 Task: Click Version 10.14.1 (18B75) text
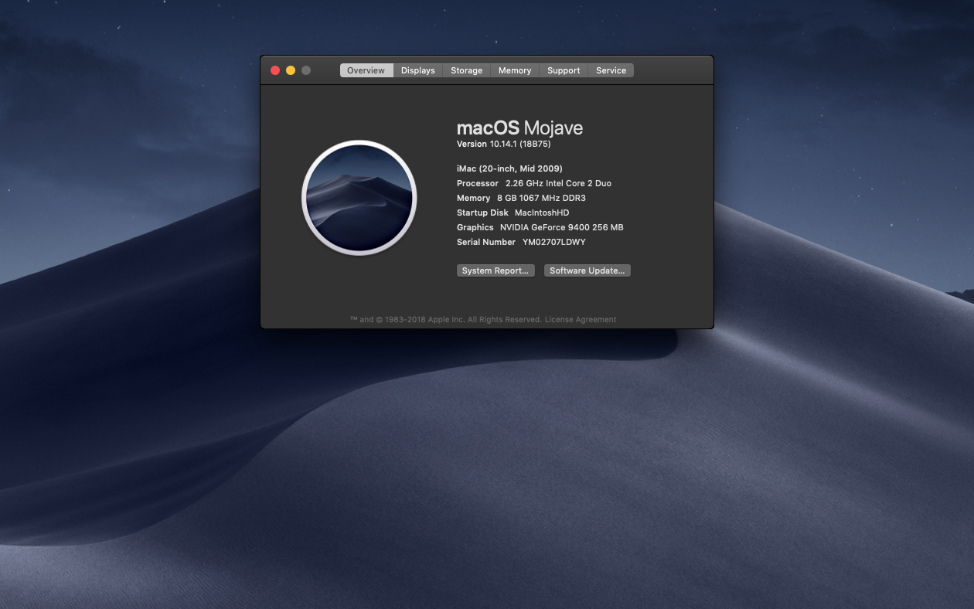(503, 144)
